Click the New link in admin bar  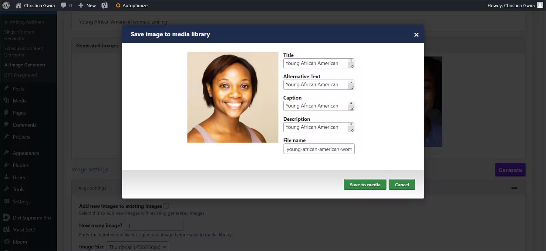tap(91, 5)
